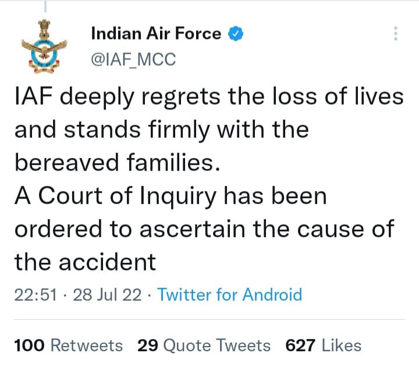Click the final 'the accident' text line
The image size is (419, 367).
pyautogui.click(x=85, y=262)
